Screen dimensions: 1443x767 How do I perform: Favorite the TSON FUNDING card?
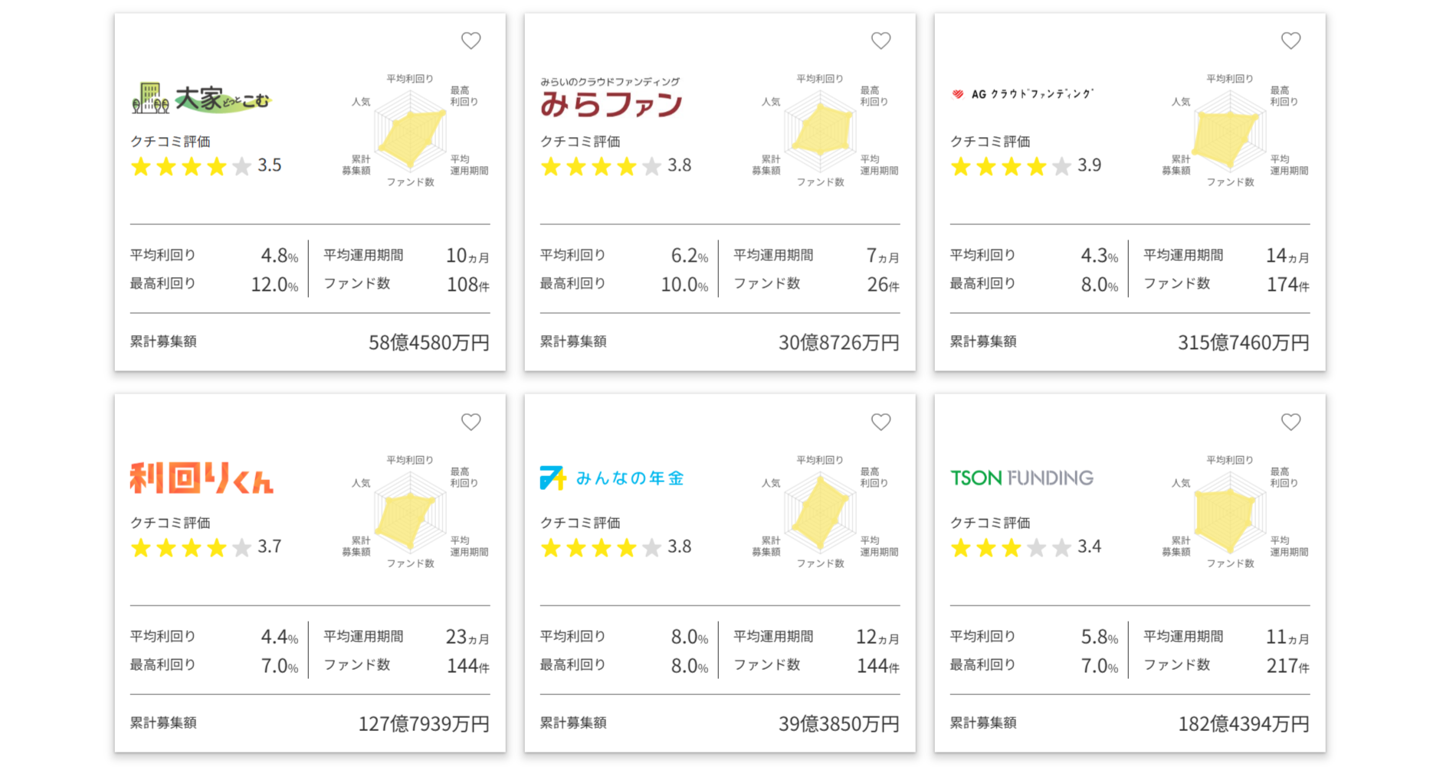(x=1291, y=422)
